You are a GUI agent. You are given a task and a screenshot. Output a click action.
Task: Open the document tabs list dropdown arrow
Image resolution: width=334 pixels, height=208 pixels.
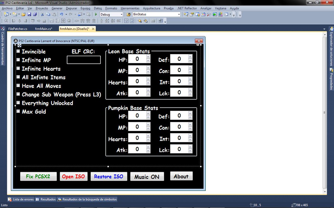tap(324, 29)
